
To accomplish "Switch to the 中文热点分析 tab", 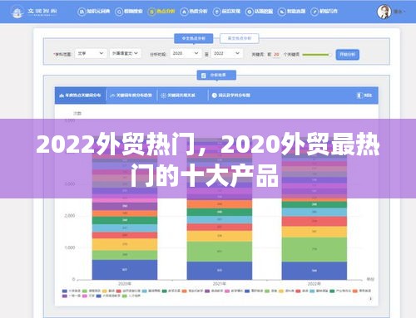I will [x=194, y=38].
